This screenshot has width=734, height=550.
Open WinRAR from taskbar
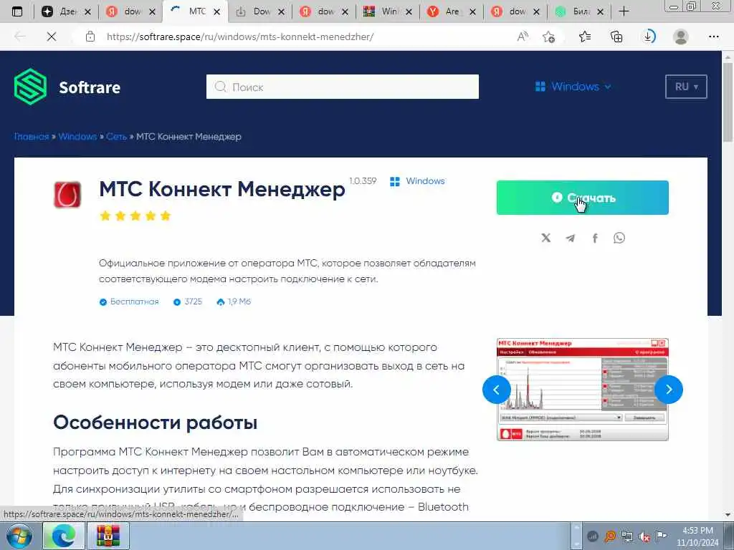pos(108,536)
